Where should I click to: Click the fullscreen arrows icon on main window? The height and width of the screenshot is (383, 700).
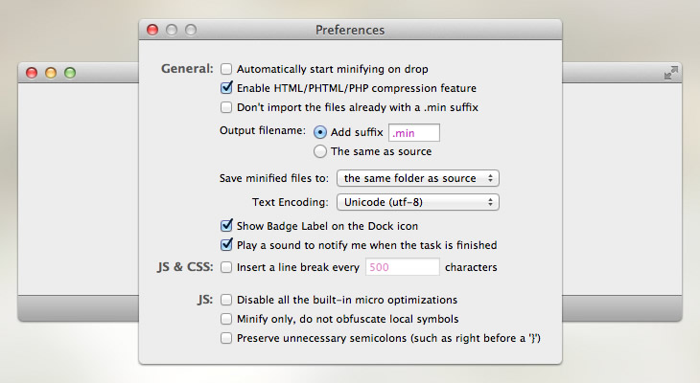[670, 73]
